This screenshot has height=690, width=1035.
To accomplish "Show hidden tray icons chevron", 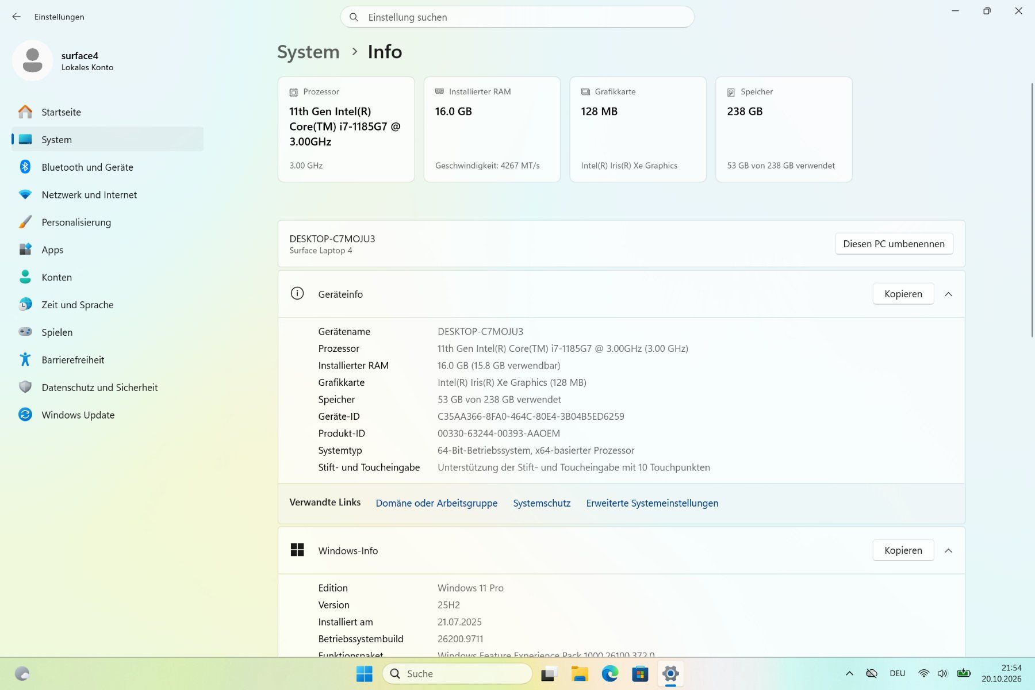I will (x=849, y=673).
